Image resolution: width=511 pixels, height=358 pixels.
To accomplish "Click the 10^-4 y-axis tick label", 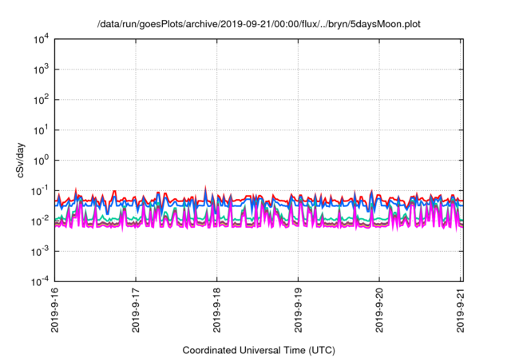I will pyautogui.click(x=40, y=282).
